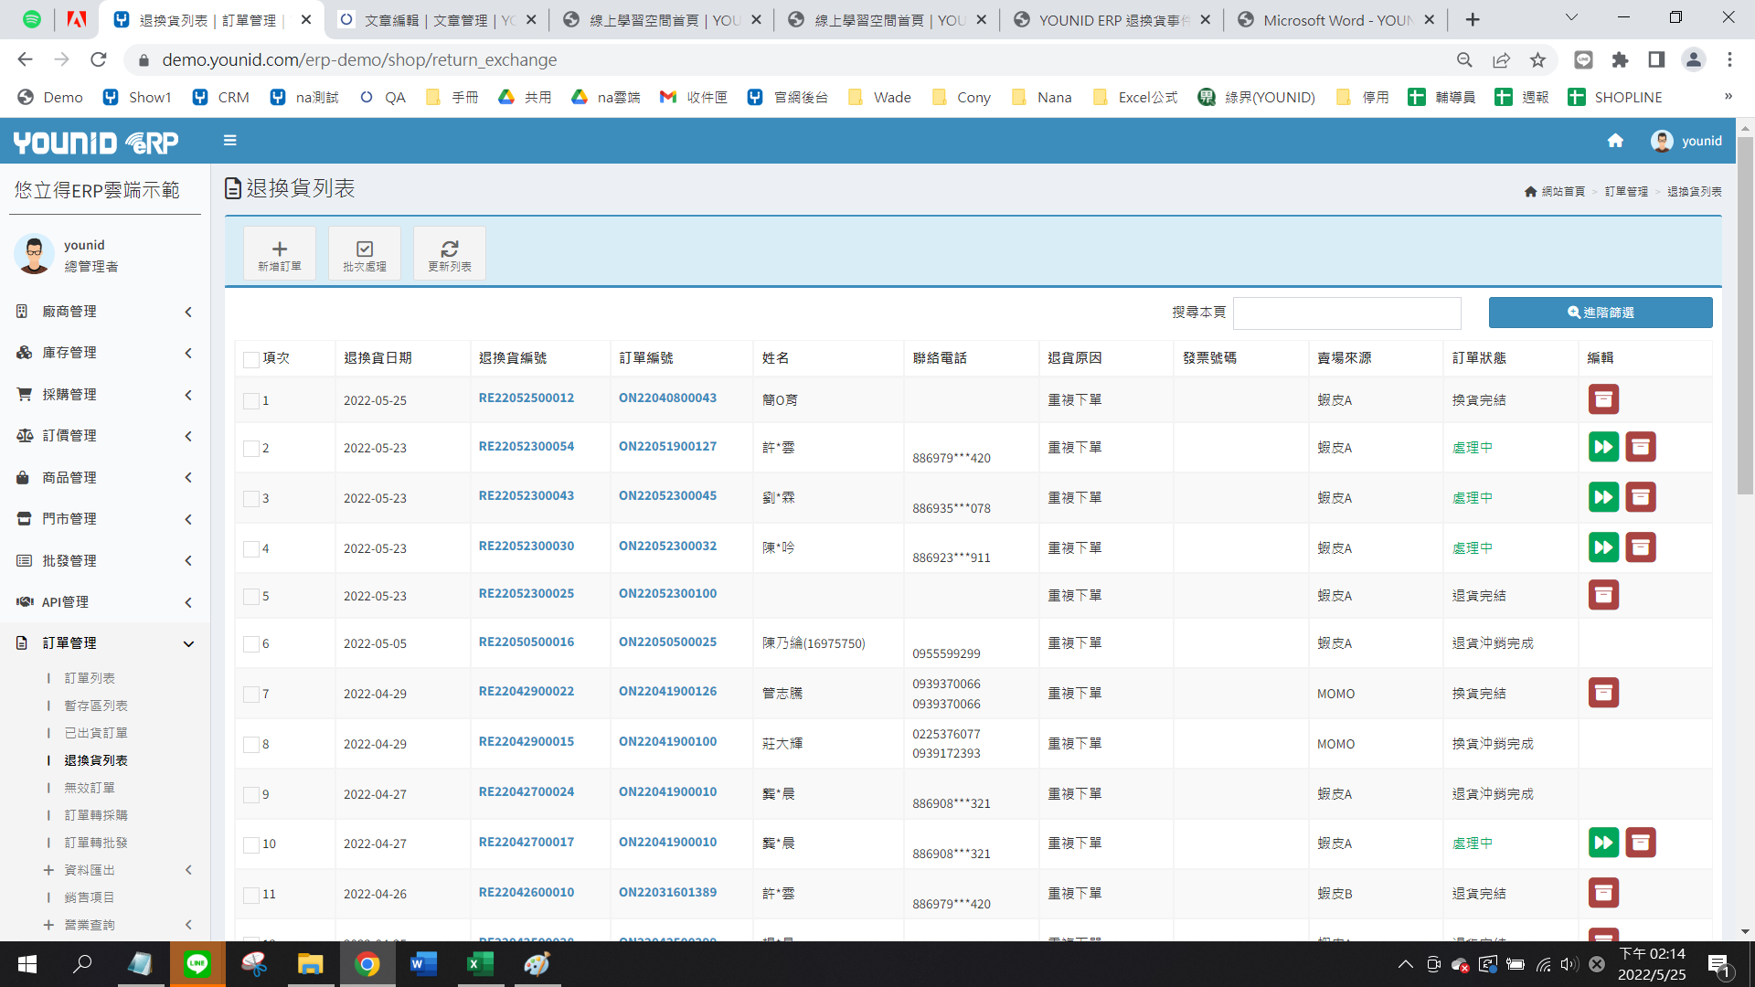Tick the checkbox for row 3
Viewport: 1755px width, 987px height.
click(251, 499)
